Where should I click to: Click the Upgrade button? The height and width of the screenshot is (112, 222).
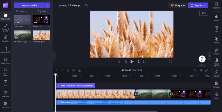(178, 5)
